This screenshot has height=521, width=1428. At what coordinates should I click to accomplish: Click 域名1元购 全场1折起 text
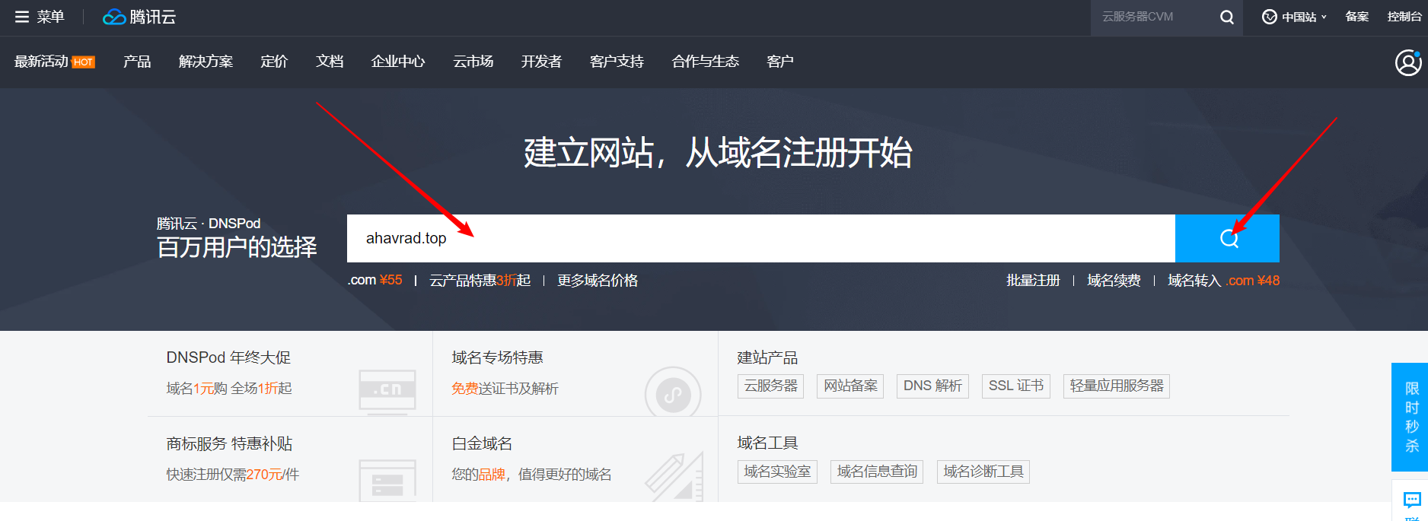pos(229,389)
